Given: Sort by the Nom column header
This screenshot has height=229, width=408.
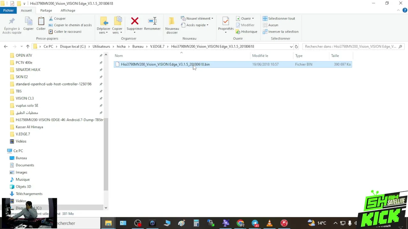Looking at the screenshot, I should tap(182, 56).
